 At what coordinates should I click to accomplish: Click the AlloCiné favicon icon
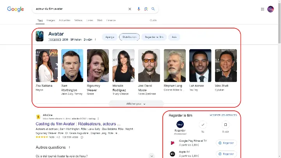click(38, 117)
